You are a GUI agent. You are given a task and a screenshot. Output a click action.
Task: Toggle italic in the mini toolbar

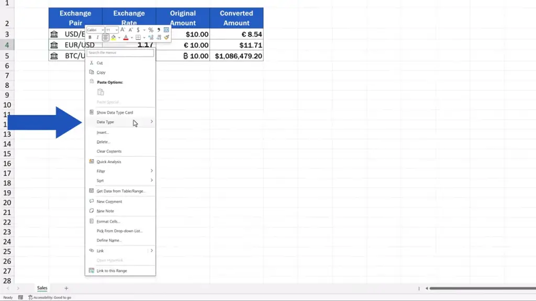97,38
